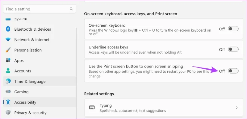Enable the Underline access keys toggle

click(233, 49)
